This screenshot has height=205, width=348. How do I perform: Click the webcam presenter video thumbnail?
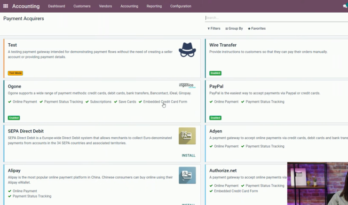point(317,183)
